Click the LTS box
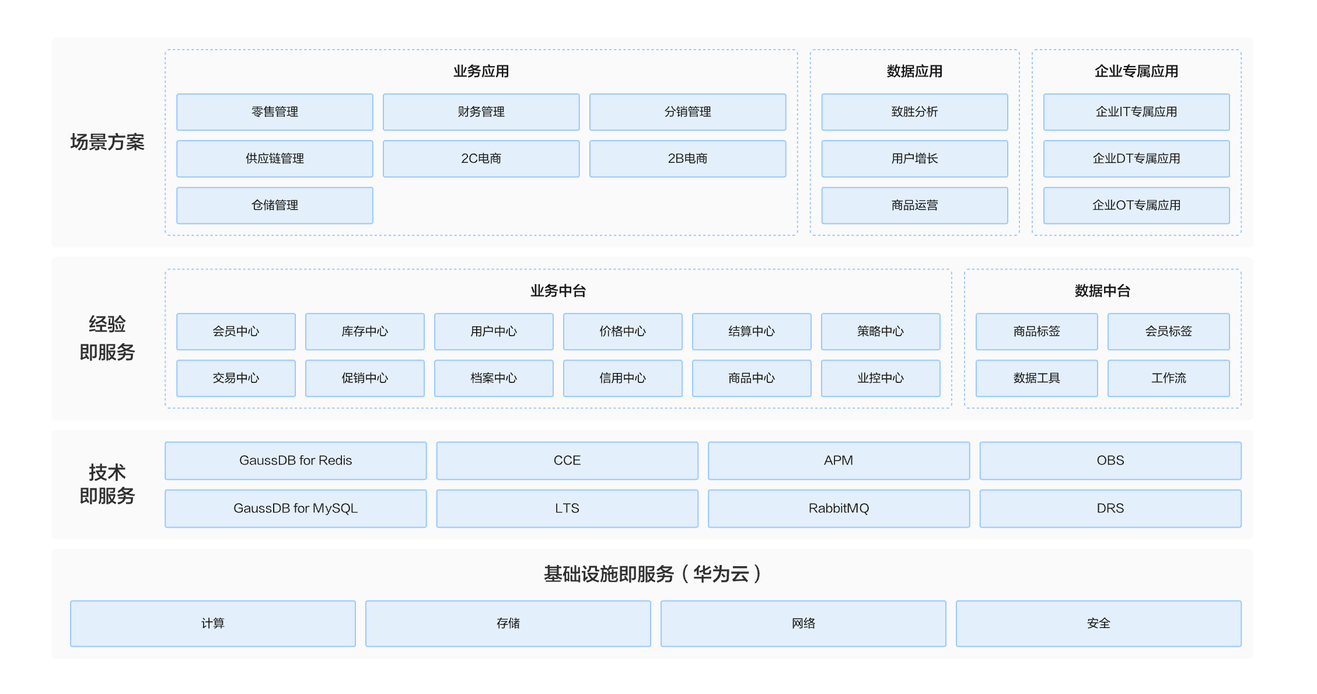The width and height of the screenshot is (1317, 694). (x=567, y=508)
